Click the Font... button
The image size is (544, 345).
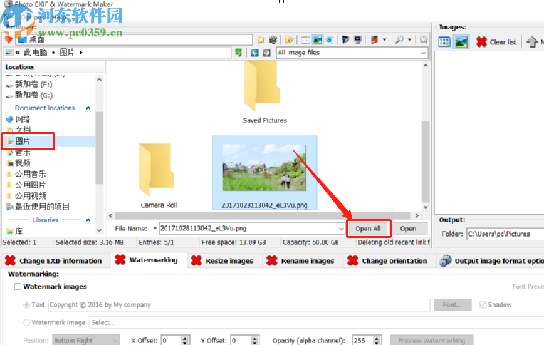(452, 305)
